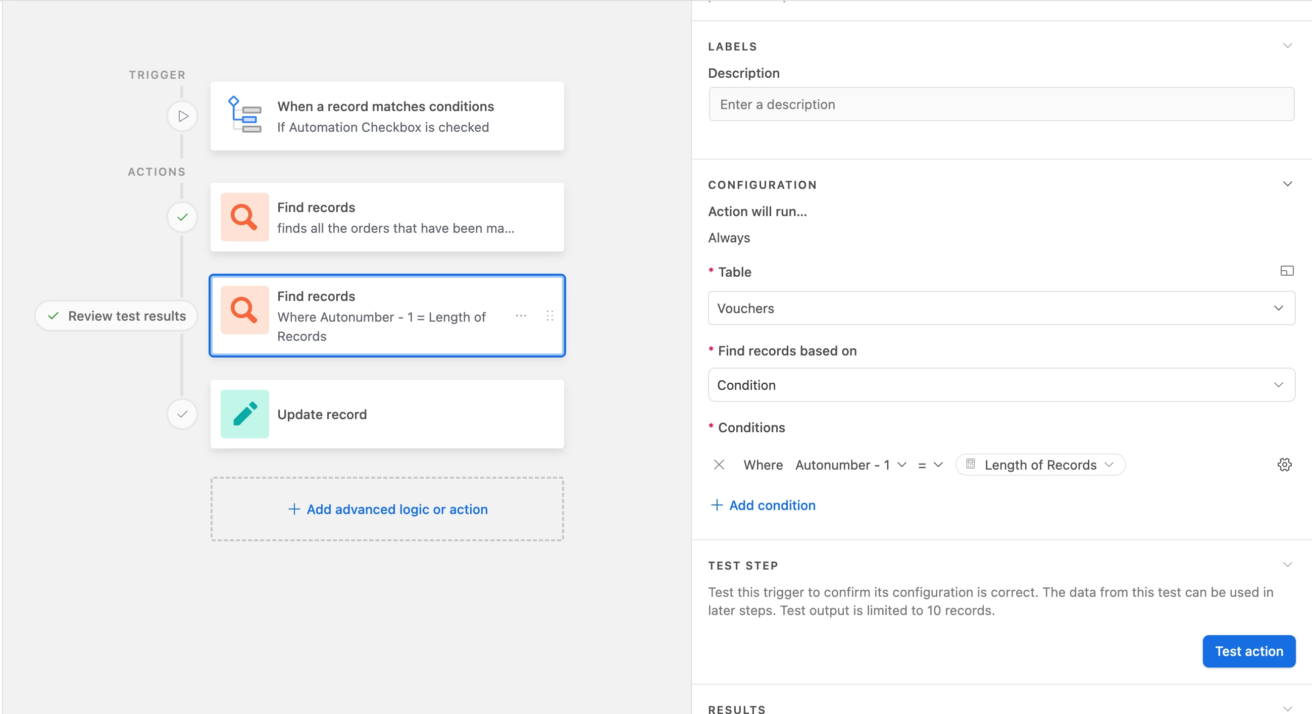Screen dimensions: 1312x714
Task: Remove the Autonumber condition with X
Action: 719,465
